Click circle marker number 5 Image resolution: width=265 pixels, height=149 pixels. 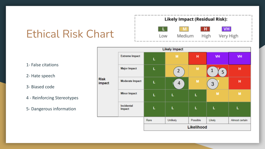[222, 73]
